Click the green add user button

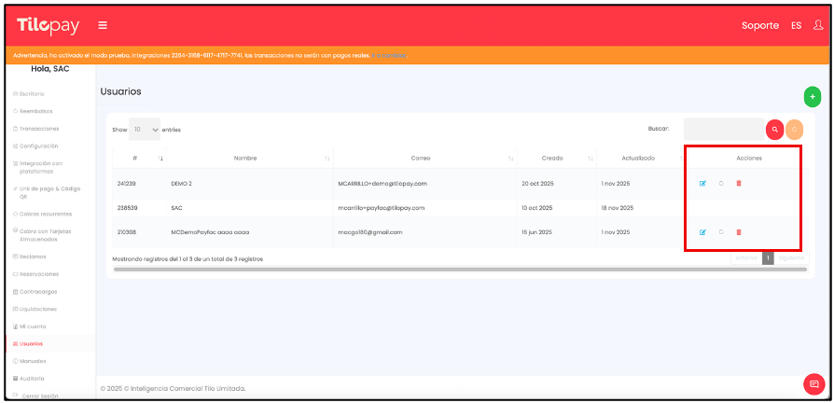[x=812, y=96]
